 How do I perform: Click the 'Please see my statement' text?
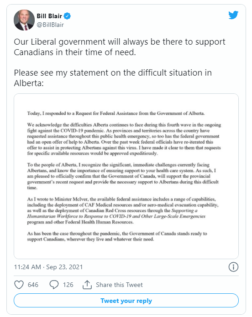[113, 78]
